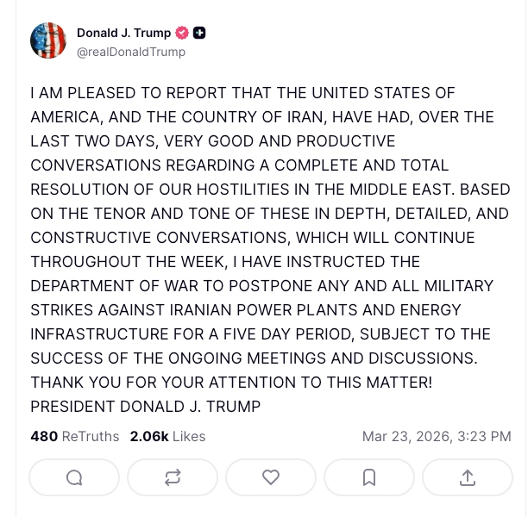Screen dimensions: 528x517
Task: Click the @realDonaldTrump handle
Action: click(x=130, y=52)
